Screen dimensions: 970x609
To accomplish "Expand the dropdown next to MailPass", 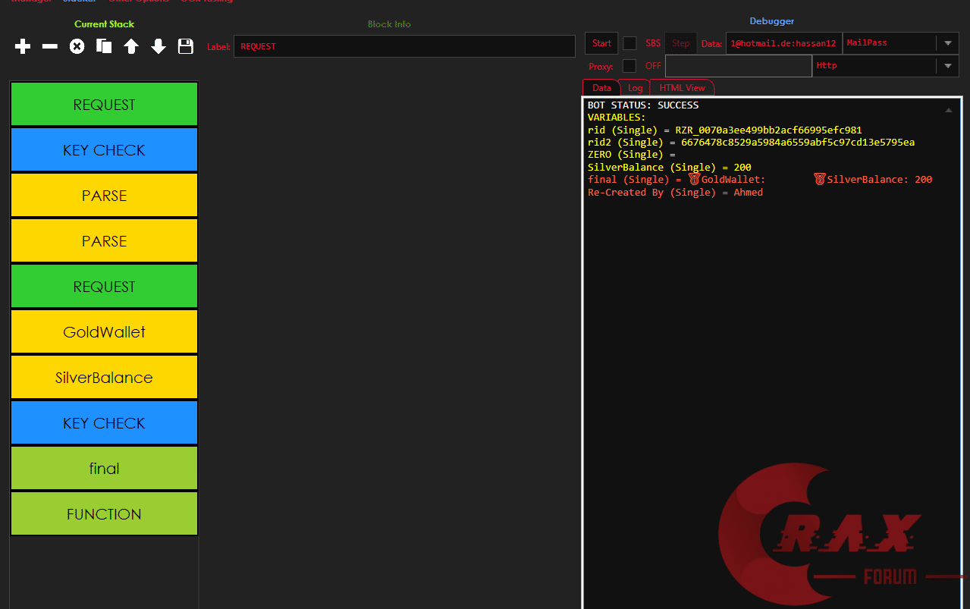I will click(x=947, y=42).
